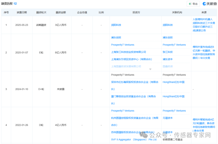This screenshot has width=218, height=144.
Task: Click the 融资历程 section heading
Action: coord(7,4)
